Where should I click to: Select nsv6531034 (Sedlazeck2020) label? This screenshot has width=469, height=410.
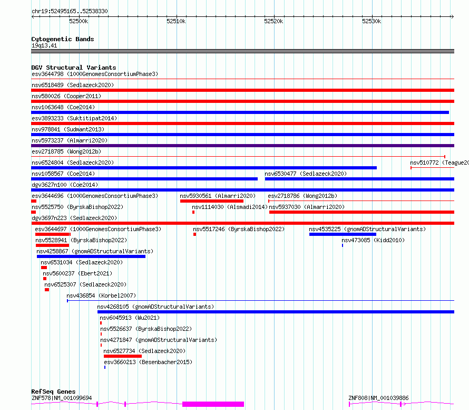tap(82, 262)
